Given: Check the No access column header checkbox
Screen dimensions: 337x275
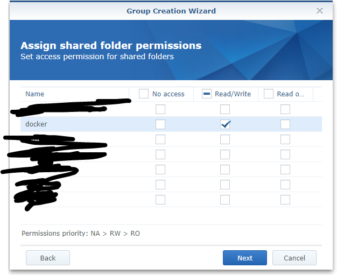Looking at the screenshot, I should click(x=144, y=94).
